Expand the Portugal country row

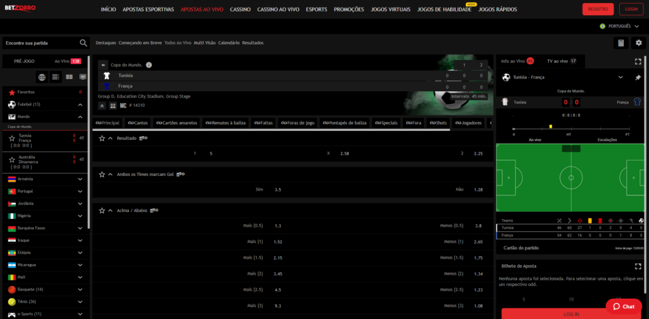point(46,191)
